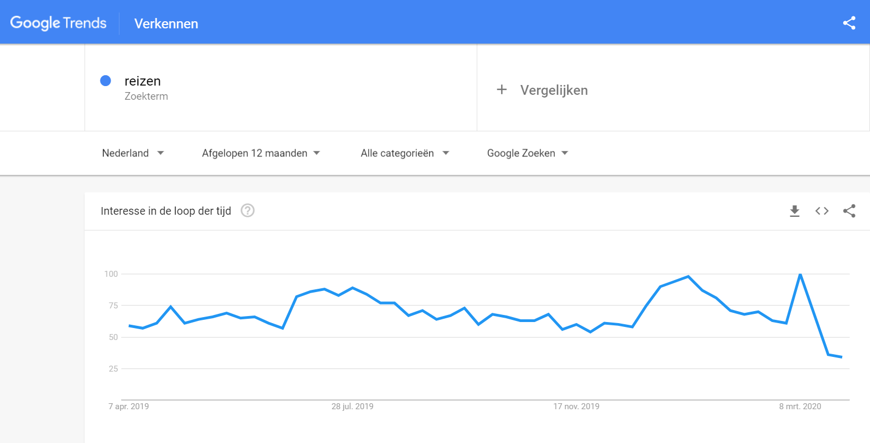Click the last data point of the chart line
The image size is (870, 443).
pos(842,357)
